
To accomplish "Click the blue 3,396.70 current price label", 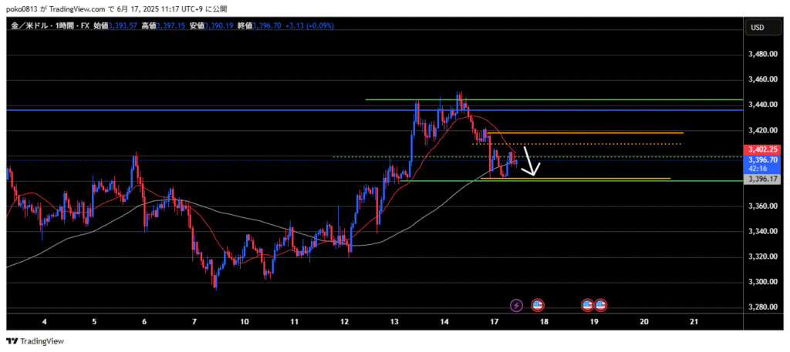I will [x=761, y=159].
